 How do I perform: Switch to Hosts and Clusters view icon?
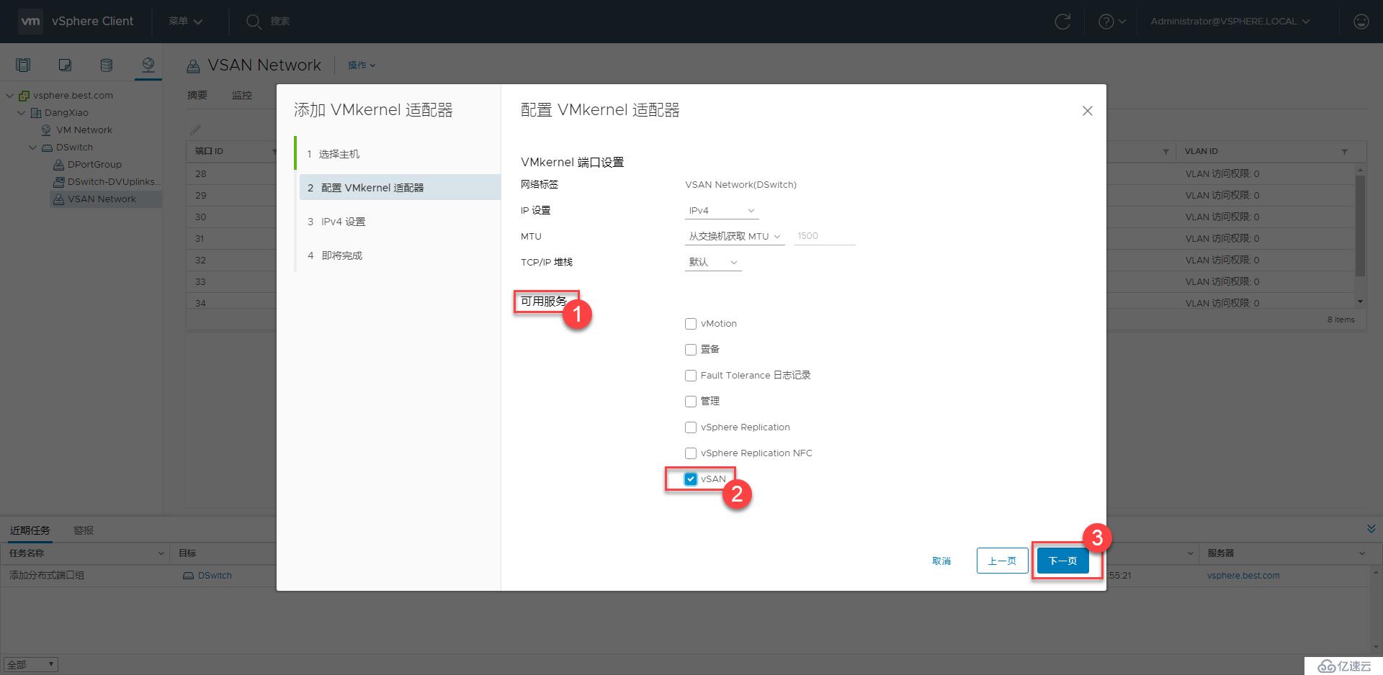[23, 65]
